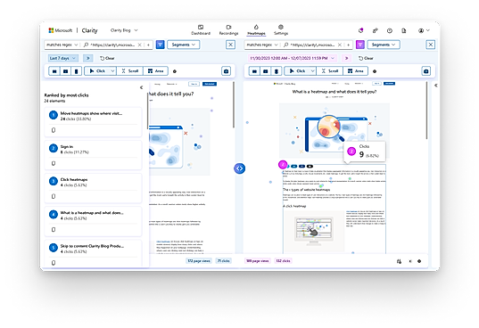Click the left blue double-arrow button
This screenshot has height=328, width=479.
click(x=88, y=58)
